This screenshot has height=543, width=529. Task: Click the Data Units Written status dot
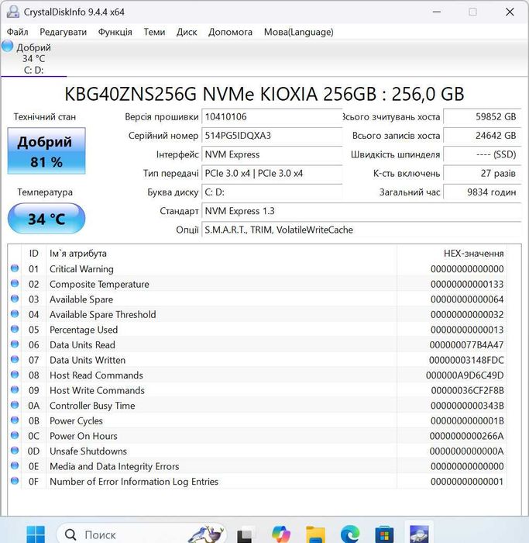(15, 359)
